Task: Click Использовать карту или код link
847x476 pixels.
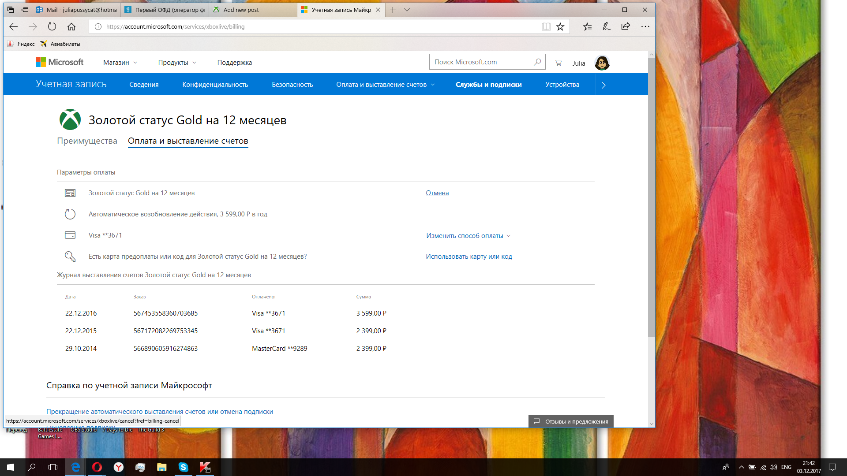Action: pos(469,257)
